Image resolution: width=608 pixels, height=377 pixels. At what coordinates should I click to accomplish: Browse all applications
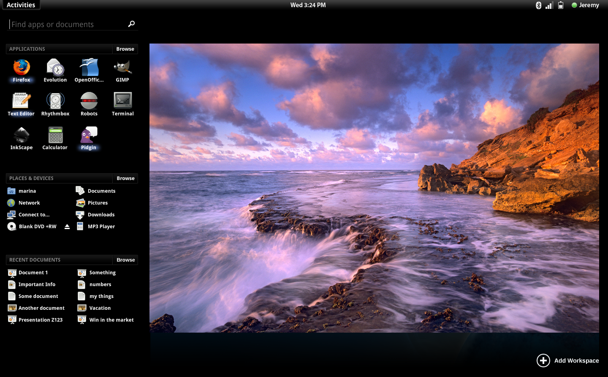pos(125,49)
